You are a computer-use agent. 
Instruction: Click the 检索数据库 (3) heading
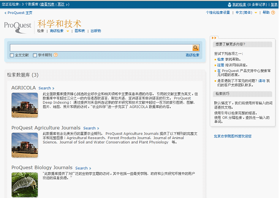coord(23,75)
